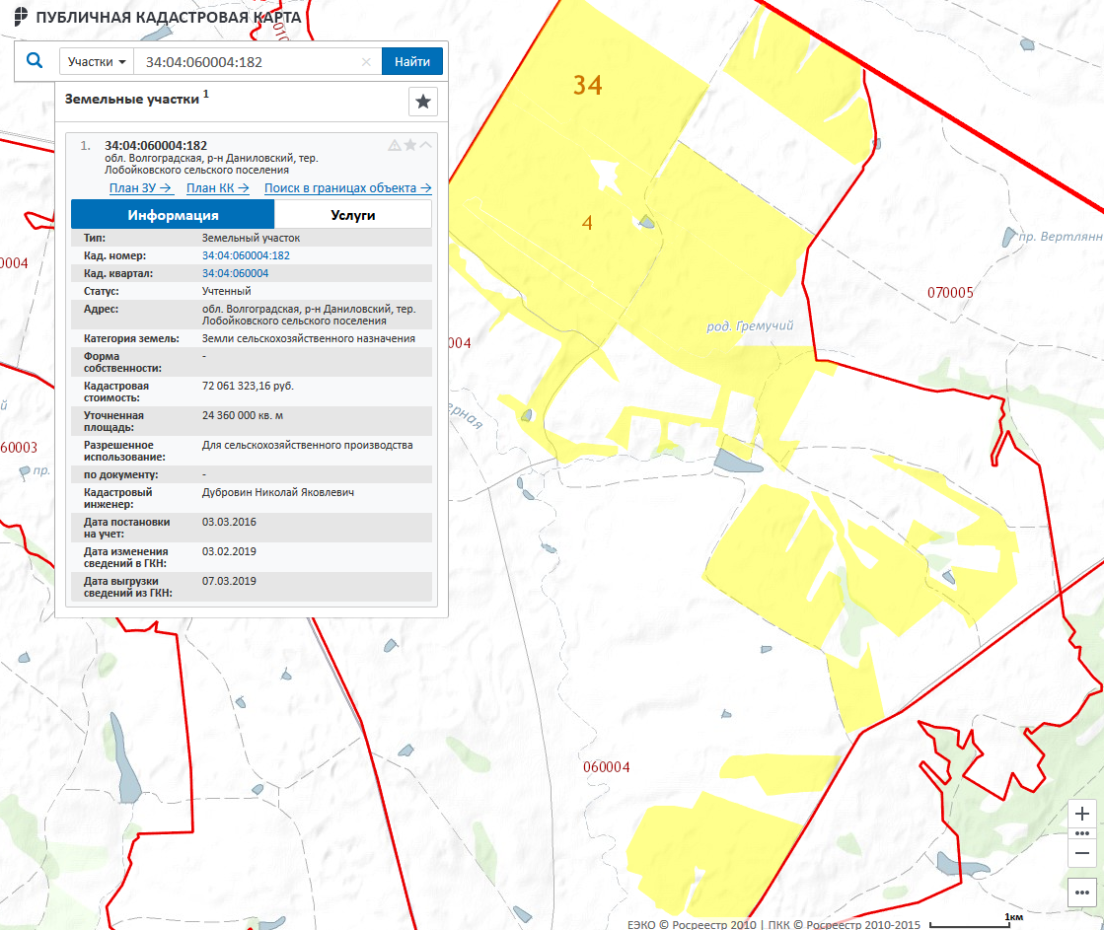The height and width of the screenshot is (930, 1104).
Task: Select the Информация tab
Action: pyautogui.click(x=173, y=215)
